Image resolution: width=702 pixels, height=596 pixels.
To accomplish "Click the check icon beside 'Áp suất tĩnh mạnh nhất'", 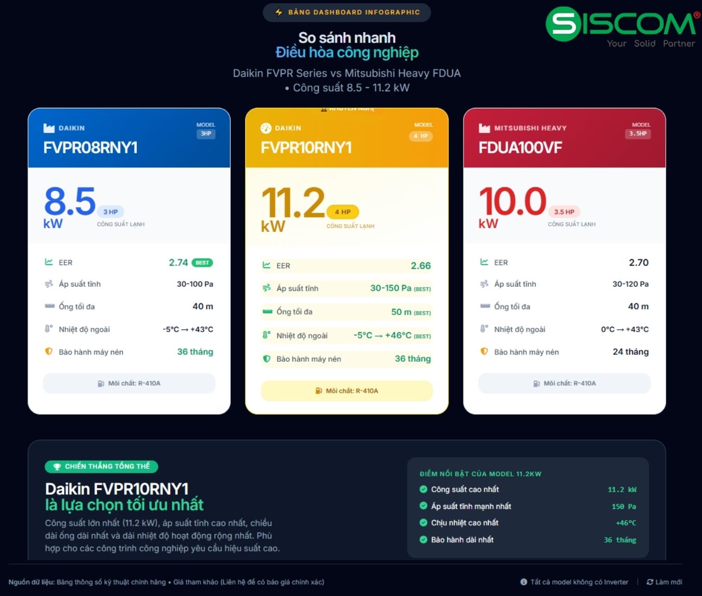I will tap(424, 506).
